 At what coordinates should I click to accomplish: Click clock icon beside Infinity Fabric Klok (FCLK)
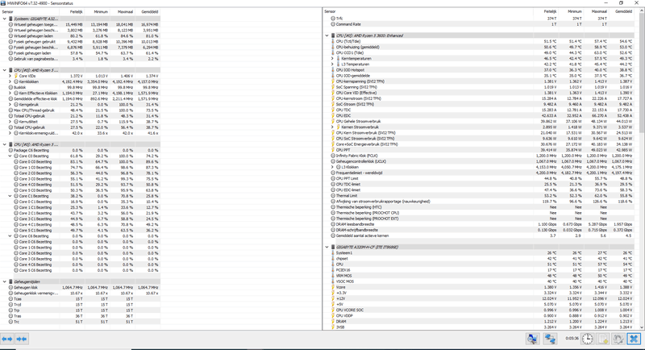coord(333,156)
